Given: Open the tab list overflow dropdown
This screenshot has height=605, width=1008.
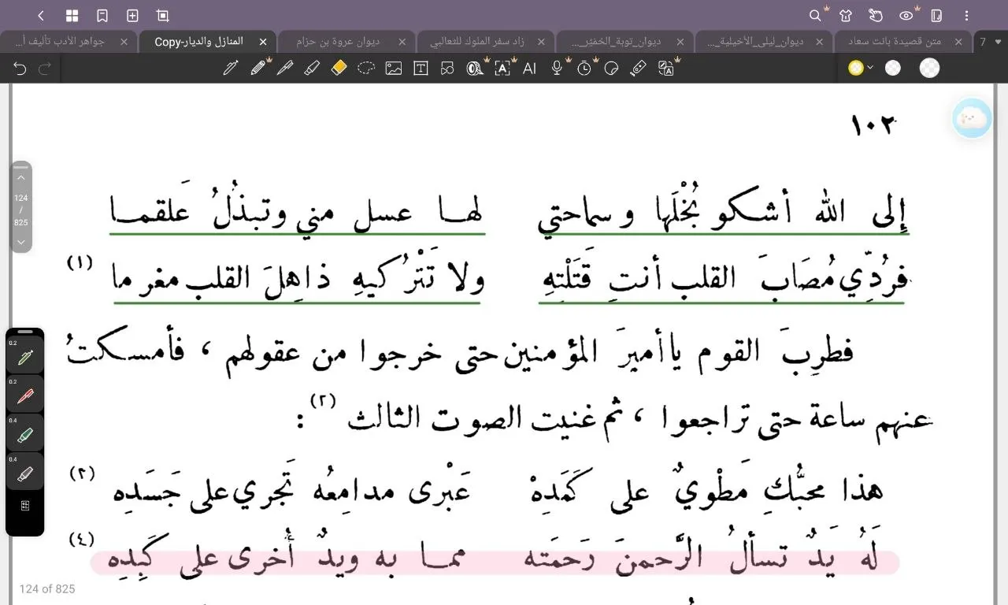Looking at the screenshot, I should tap(999, 42).
